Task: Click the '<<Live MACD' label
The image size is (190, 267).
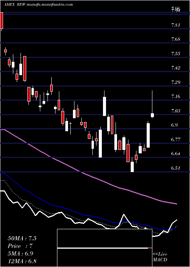Action: pyautogui.click(x=160, y=257)
